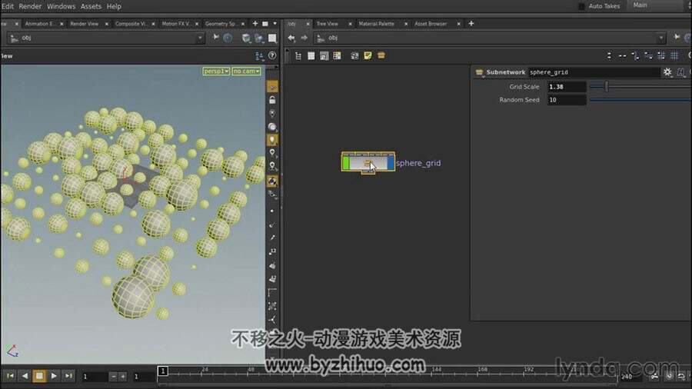This screenshot has width=692, height=389.
Task: Play the animation forward
Action: [54, 376]
